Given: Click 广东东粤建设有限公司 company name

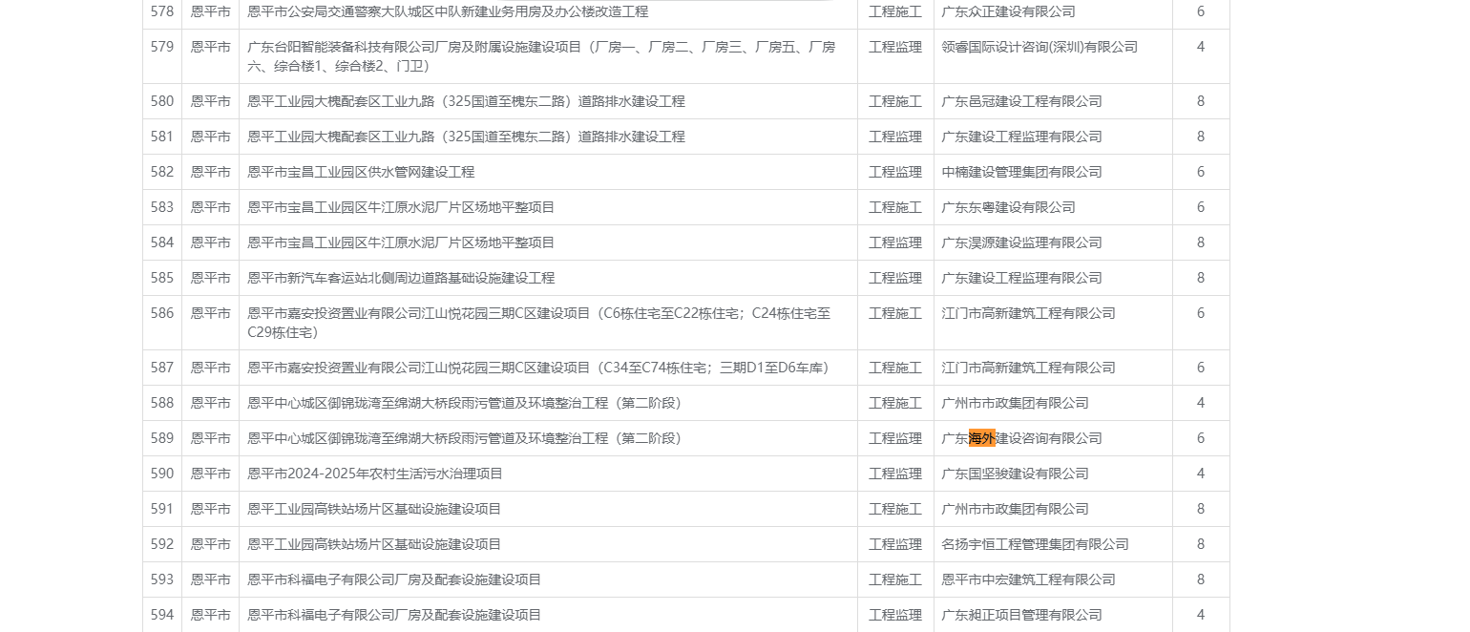Looking at the screenshot, I should tap(1008, 207).
